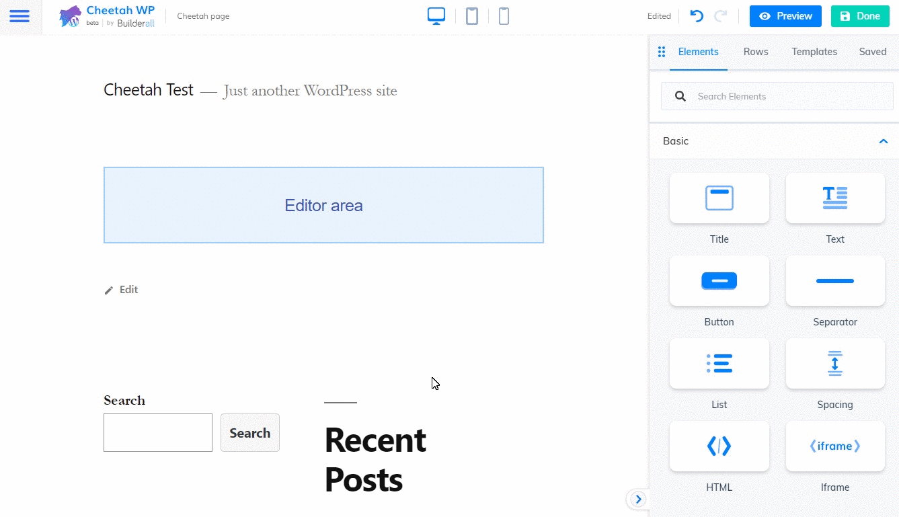Redo the last undone change
The height and width of the screenshot is (517, 899).
[720, 16]
